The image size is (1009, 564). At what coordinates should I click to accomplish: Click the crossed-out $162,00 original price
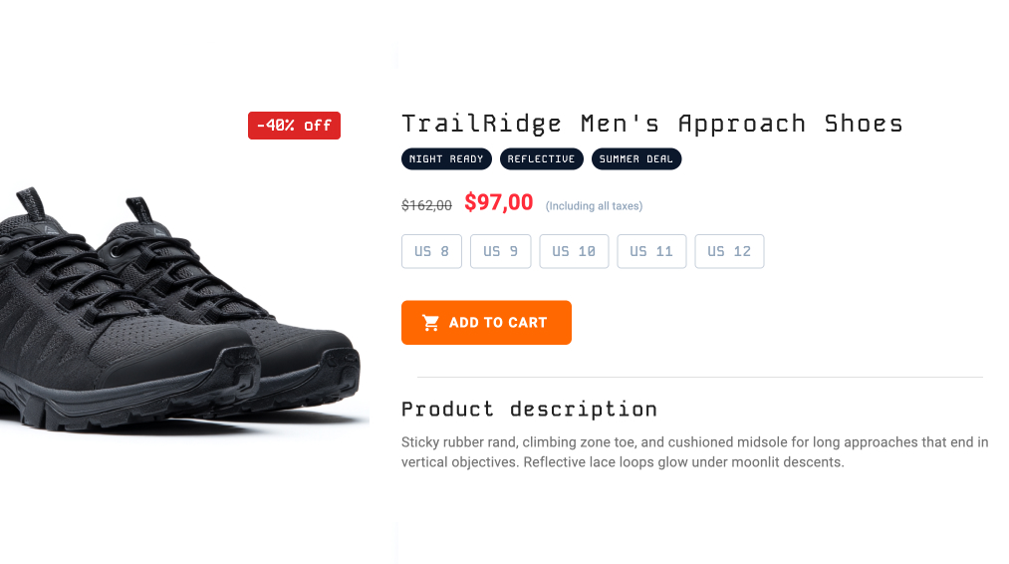click(426, 205)
